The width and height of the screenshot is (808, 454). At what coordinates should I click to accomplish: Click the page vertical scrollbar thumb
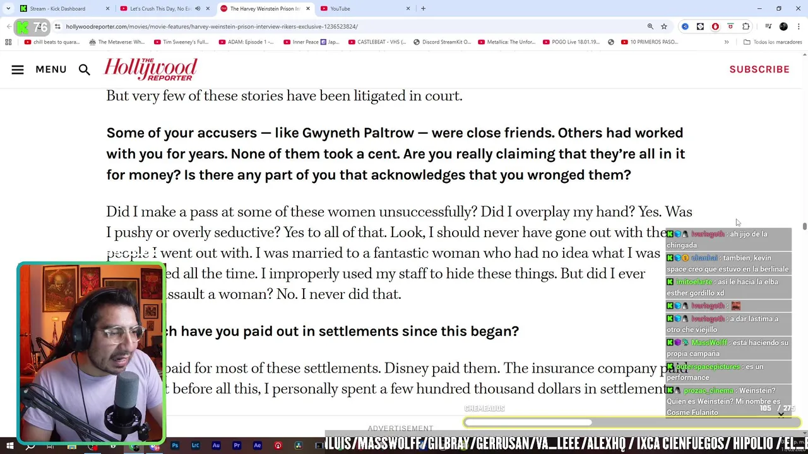804,226
